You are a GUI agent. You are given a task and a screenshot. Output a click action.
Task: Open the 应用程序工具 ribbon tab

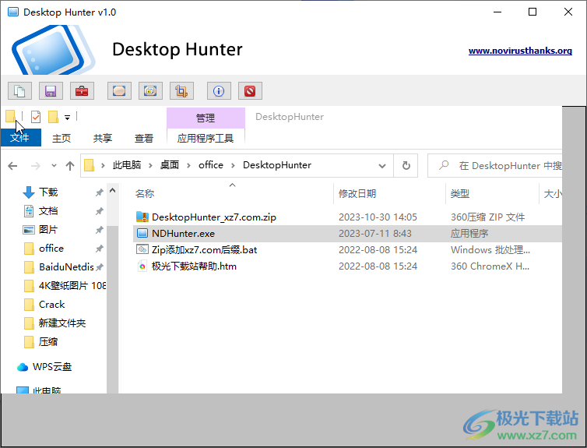[206, 138]
